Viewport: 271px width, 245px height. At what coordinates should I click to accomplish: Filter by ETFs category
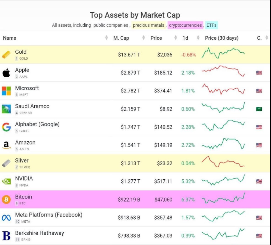pos(211,25)
